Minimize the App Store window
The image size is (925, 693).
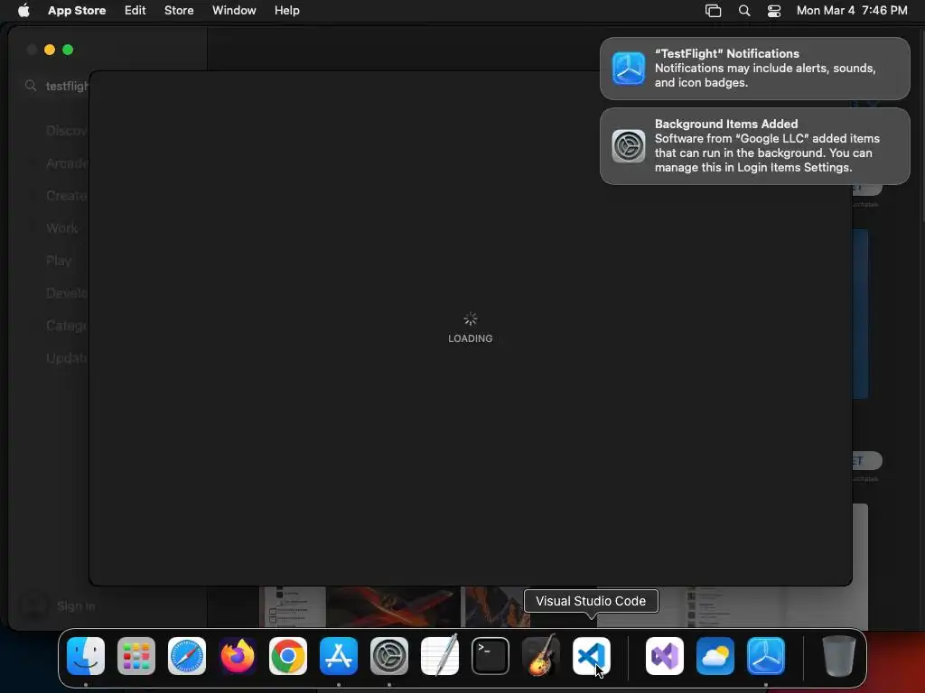coord(50,51)
